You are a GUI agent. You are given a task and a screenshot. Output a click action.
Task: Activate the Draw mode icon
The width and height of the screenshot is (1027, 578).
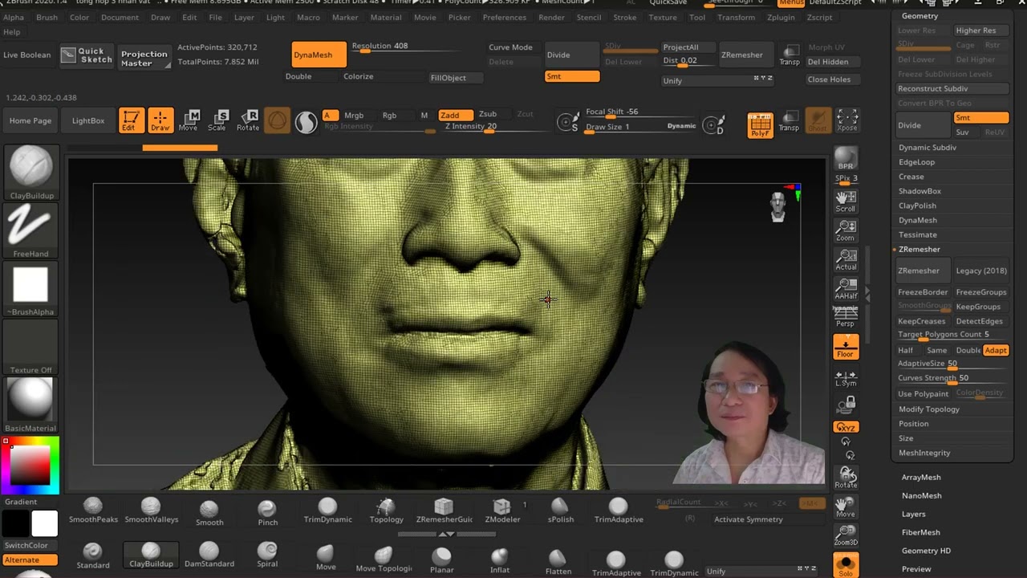pos(160,120)
